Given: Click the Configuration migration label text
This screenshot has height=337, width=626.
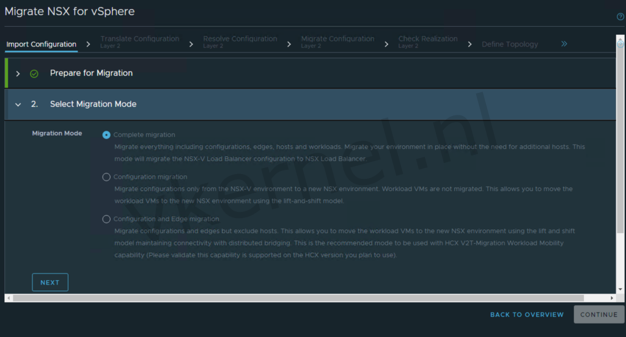Looking at the screenshot, I should point(150,176).
